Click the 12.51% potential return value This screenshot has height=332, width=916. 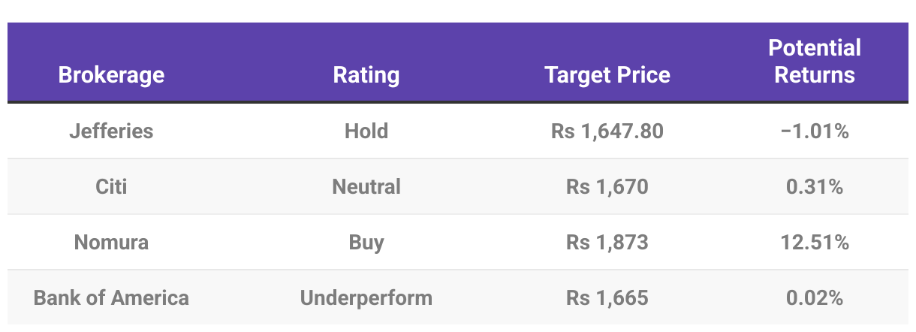[815, 242]
